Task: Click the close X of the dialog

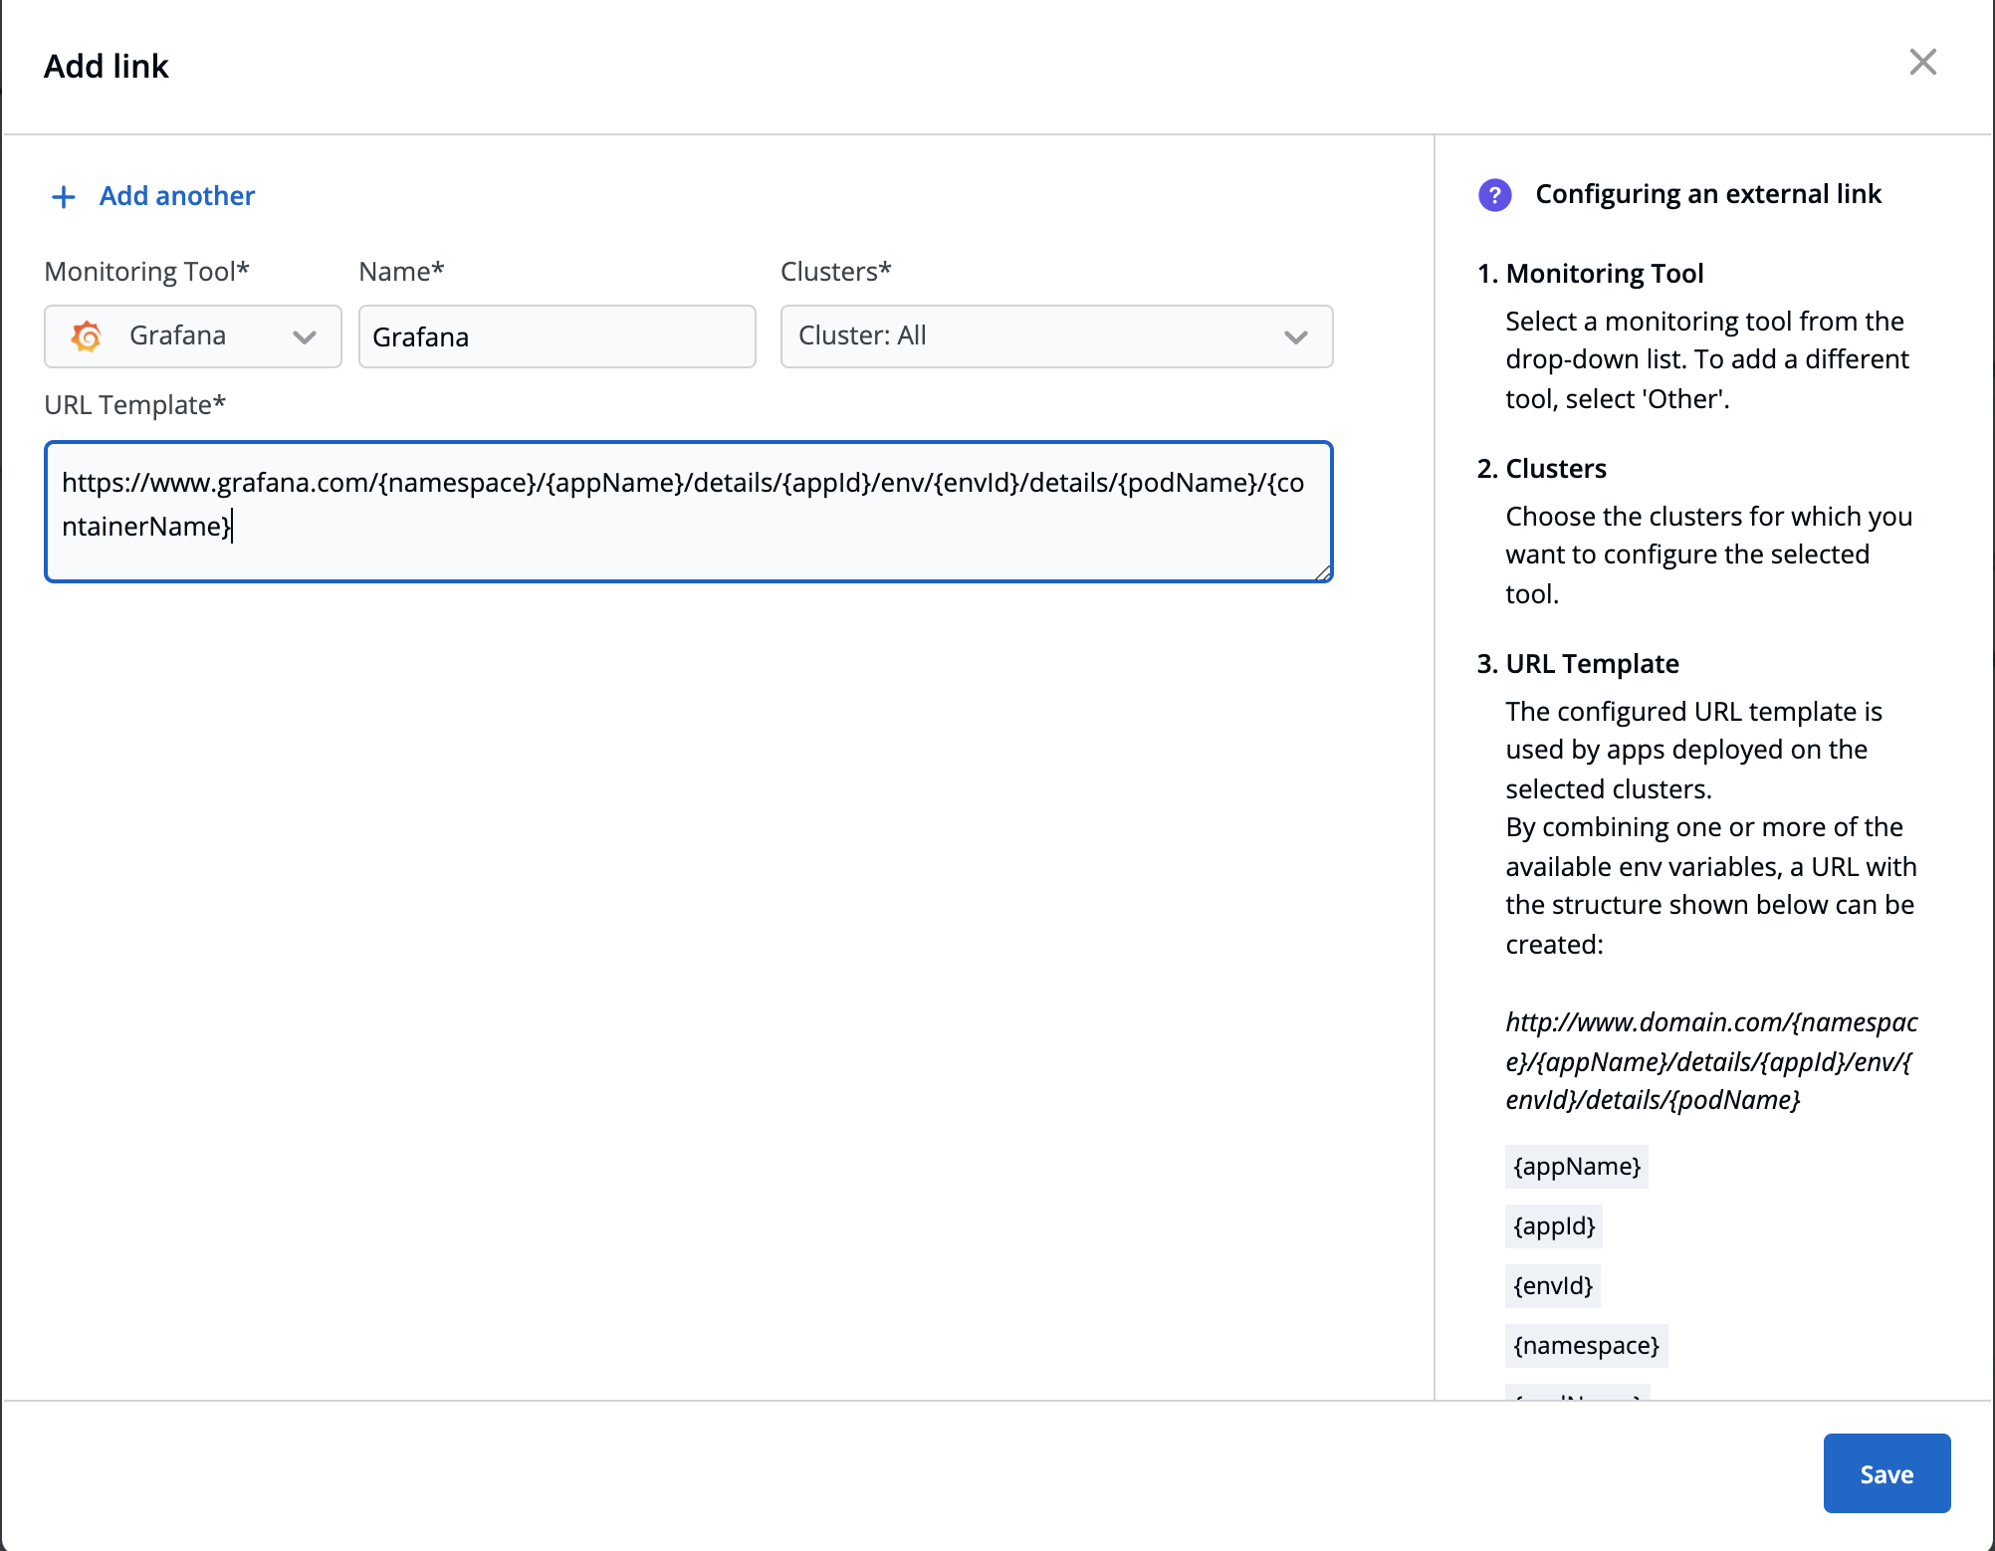Action: [1923, 62]
